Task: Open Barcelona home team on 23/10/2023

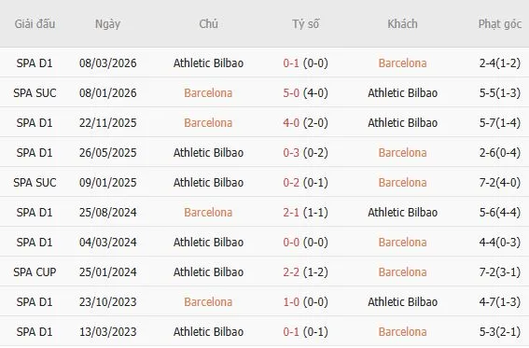Action: coord(208,301)
